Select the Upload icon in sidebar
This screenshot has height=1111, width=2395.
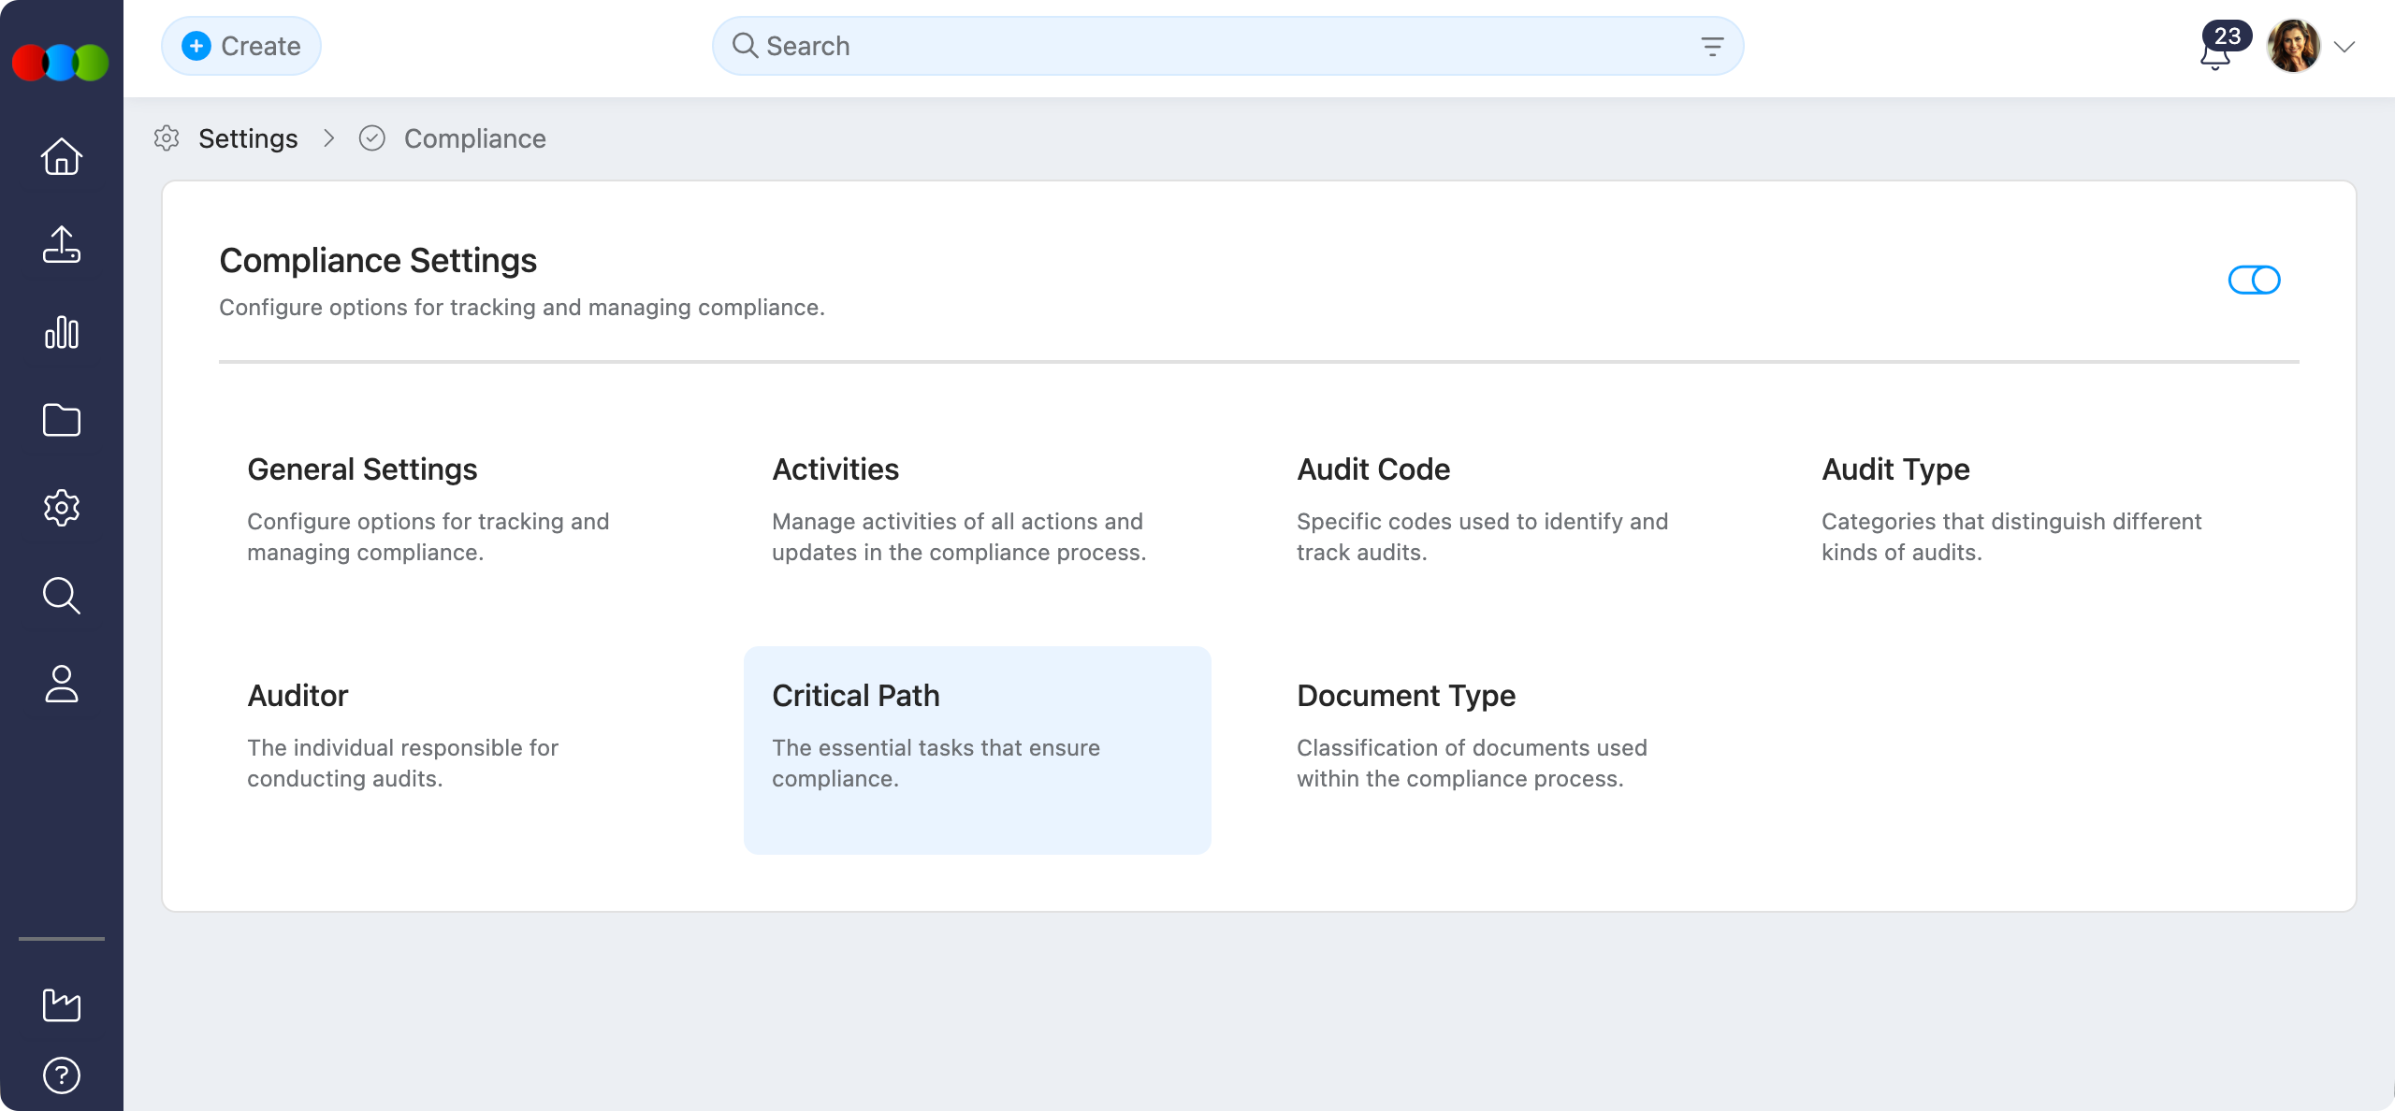pyautogui.click(x=60, y=245)
